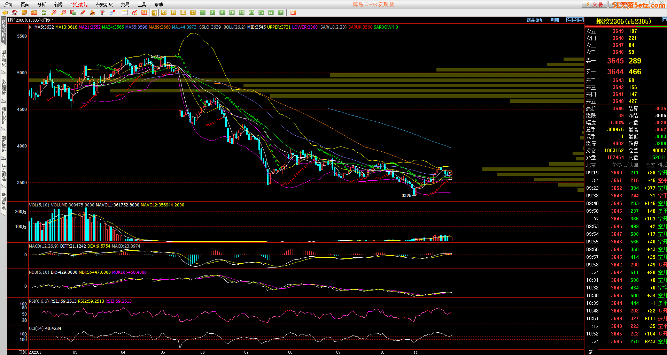
Task: Open the 周期 period link
Action: pos(555,20)
